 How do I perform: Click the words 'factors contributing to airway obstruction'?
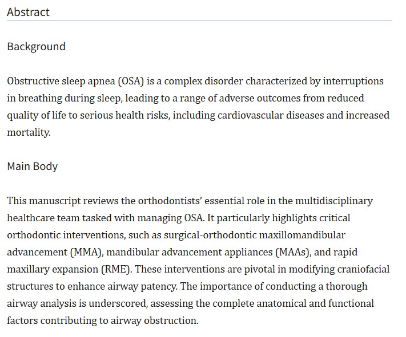[x=103, y=320]
